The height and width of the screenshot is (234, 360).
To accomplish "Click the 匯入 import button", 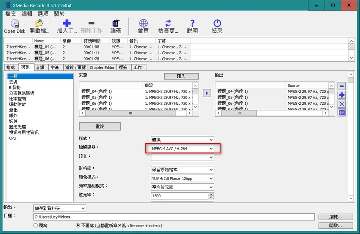I will coord(181,76).
